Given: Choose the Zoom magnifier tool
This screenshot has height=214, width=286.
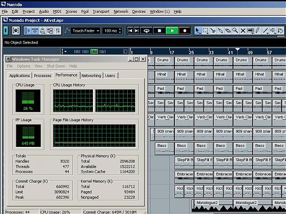Looking at the screenshot, I should click(235, 30).
